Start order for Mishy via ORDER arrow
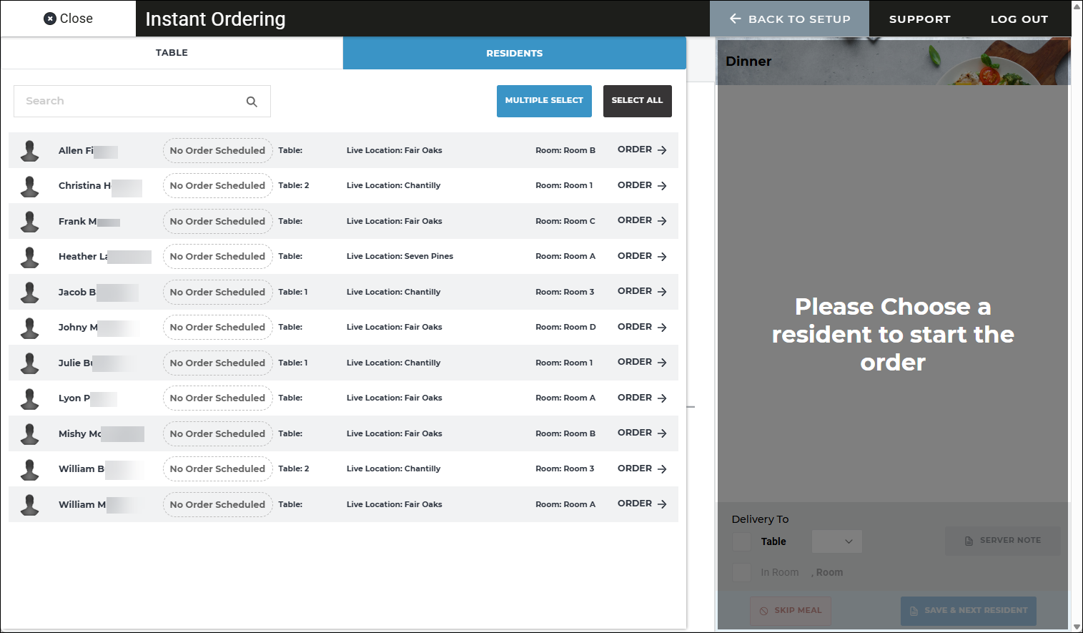 click(x=642, y=433)
